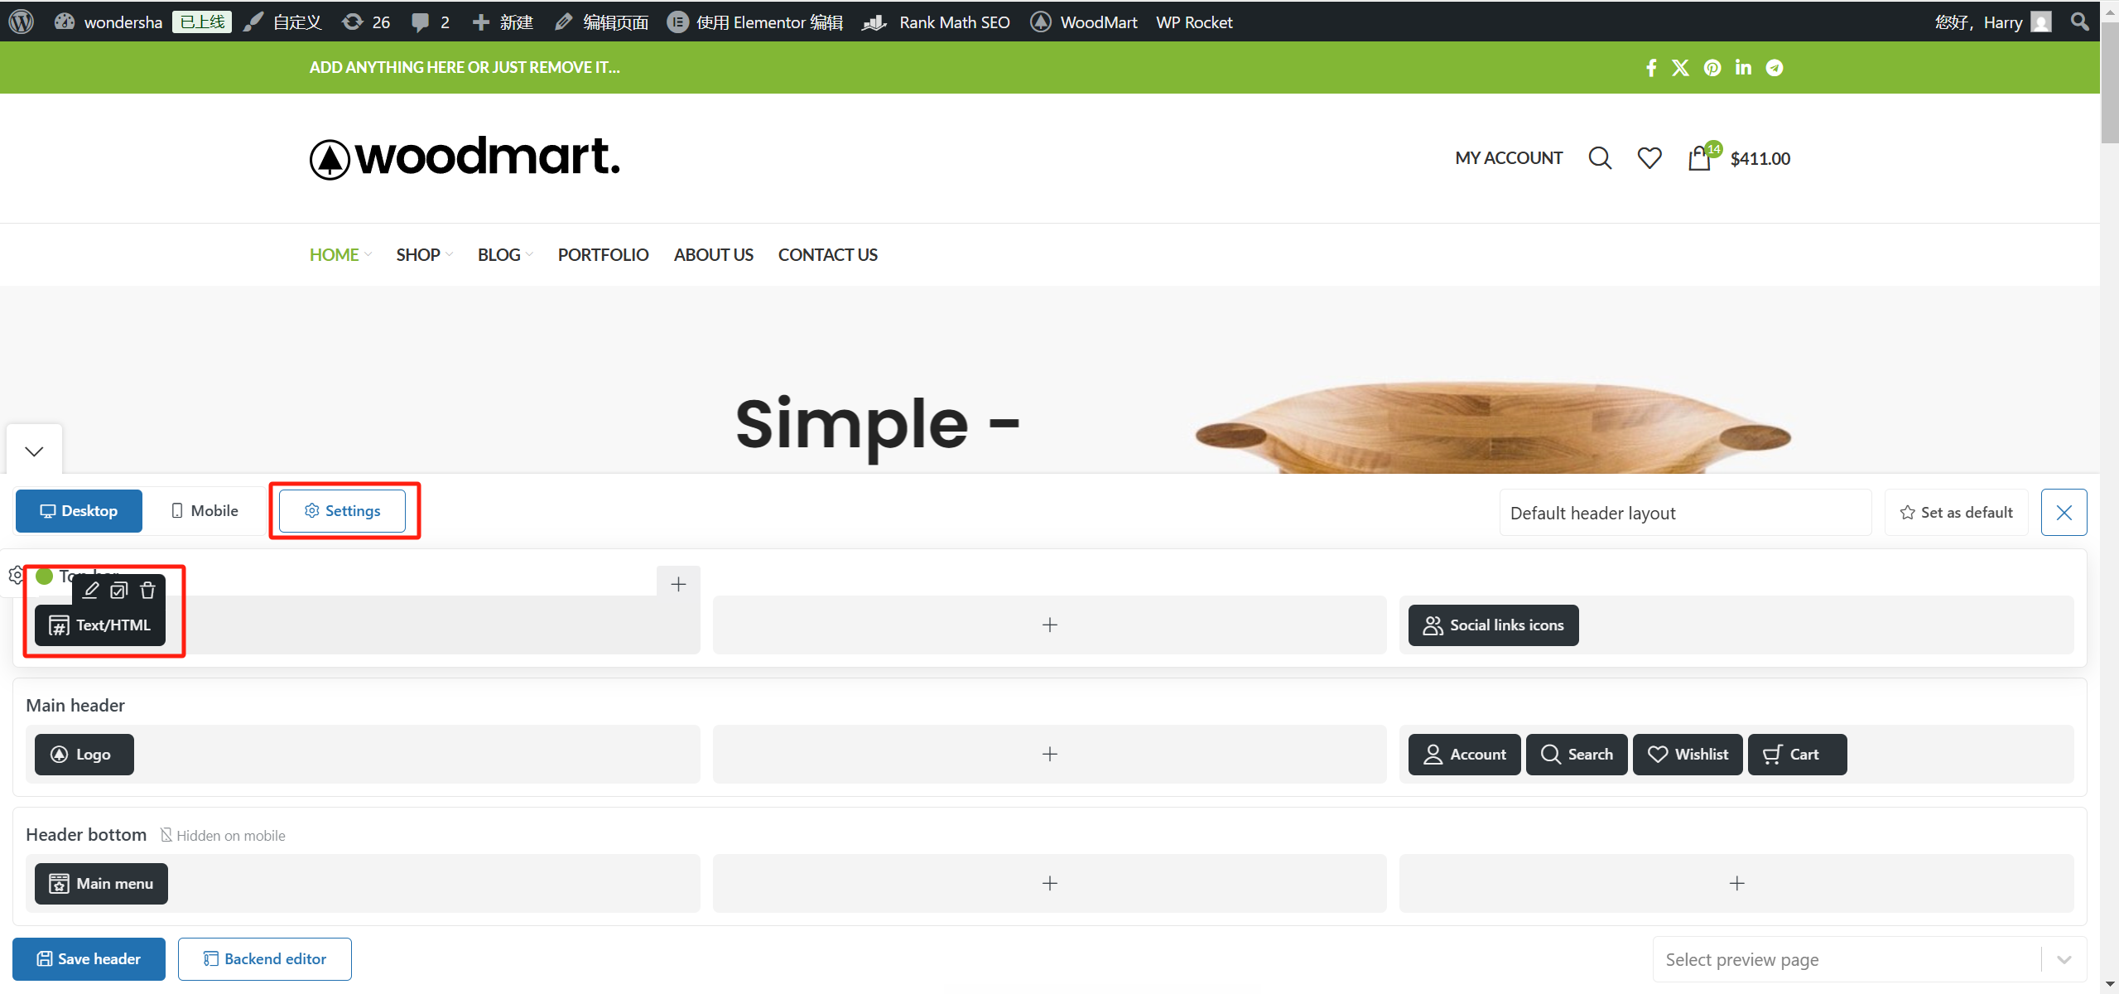This screenshot has width=2119, height=994.
Task: Open the Select preview page dropdown
Action: pyautogui.click(x=1869, y=959)
